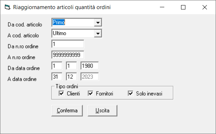This screenshot has width=216, height=134.
Task: Click the start year field showing 1980
Action: click(x=90, y=66)
